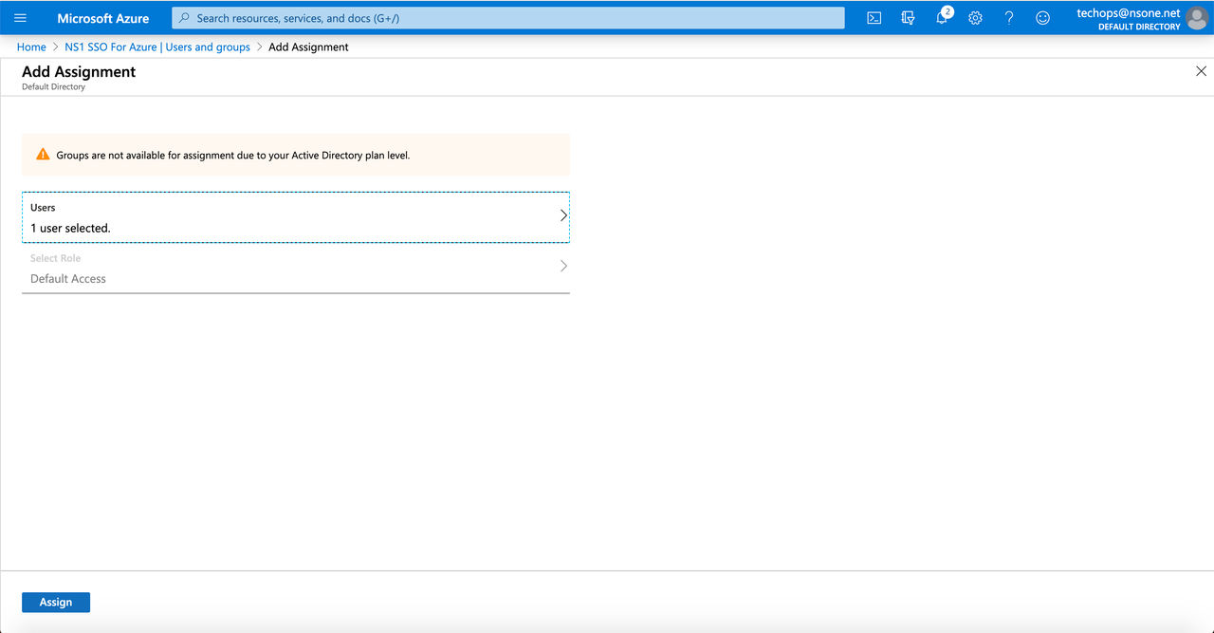Screen dimensions: 1214x633
Task: Open Cloud Shell from the top bar
Action: tap(874, 18)
